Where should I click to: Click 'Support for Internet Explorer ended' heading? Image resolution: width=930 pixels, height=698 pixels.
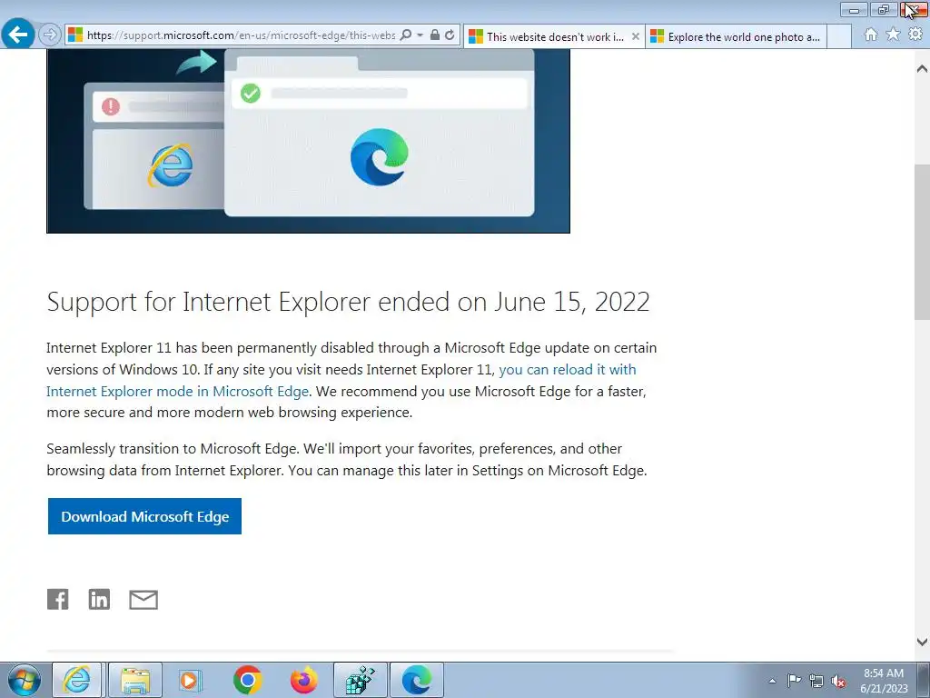coord(348,302)
